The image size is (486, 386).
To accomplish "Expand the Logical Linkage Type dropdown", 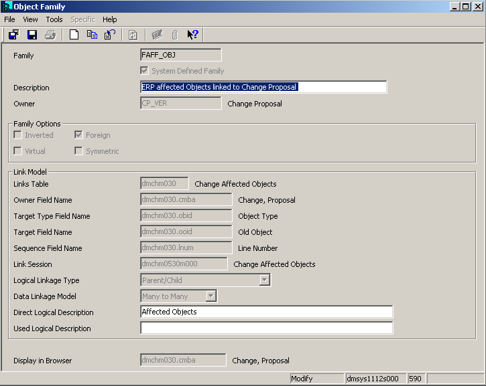I will [x=264, y=280].
